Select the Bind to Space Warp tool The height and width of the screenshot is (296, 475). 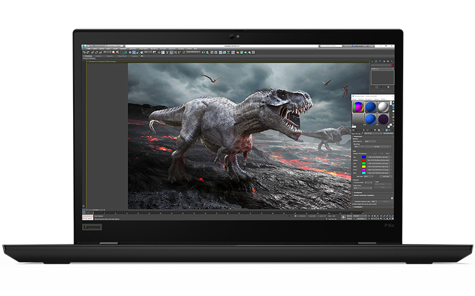click(100, 52)
